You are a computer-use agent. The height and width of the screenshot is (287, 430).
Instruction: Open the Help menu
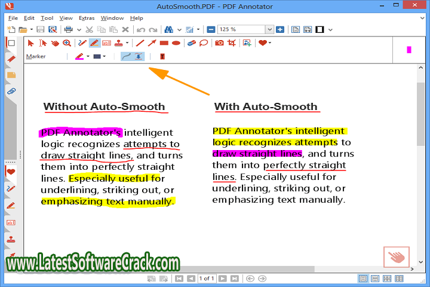[137, 18]
